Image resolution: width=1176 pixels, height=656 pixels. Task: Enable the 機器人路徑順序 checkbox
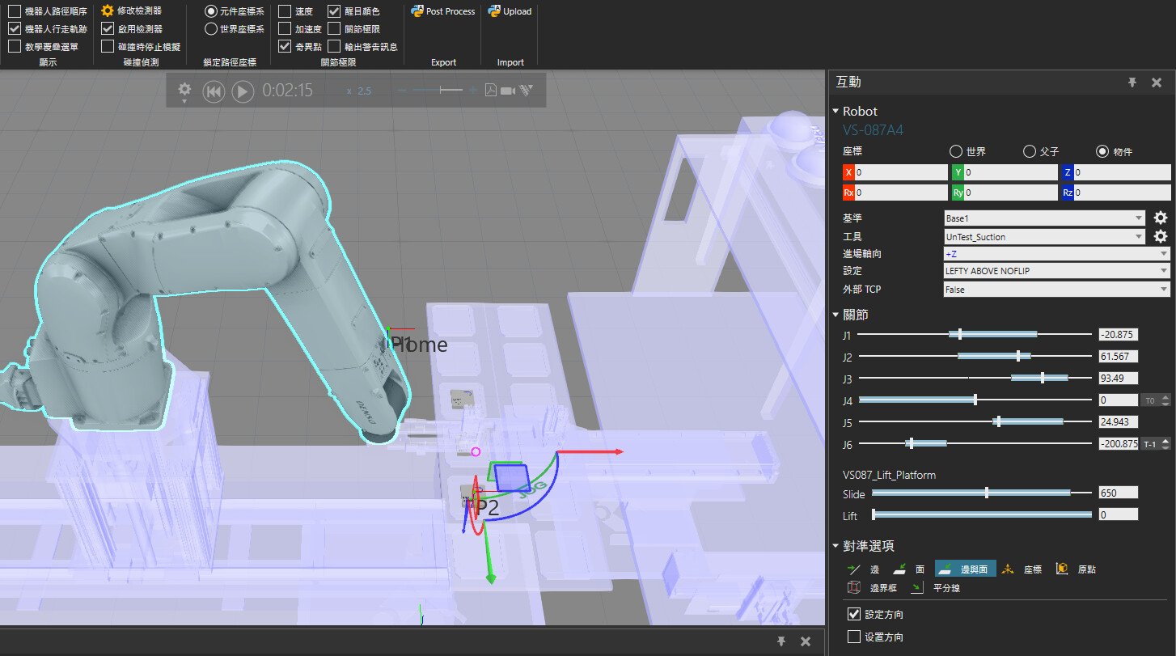[15, 11]
